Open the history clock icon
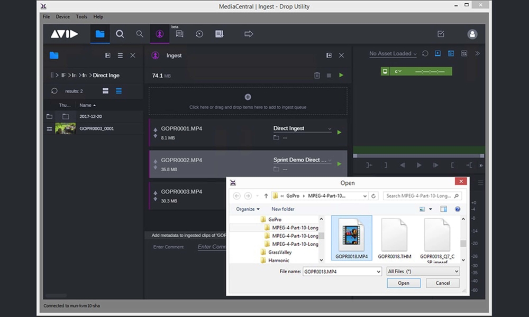 (199, 34)
